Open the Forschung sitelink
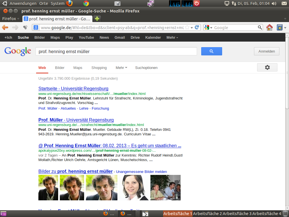Viewport: 289px width, 217px height. click(x=100, y=108)
